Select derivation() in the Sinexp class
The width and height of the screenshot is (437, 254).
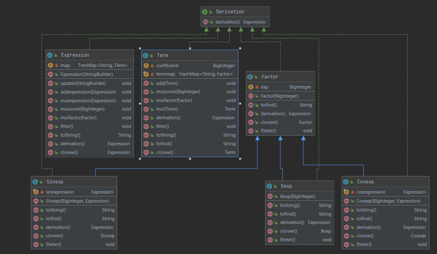58,227
